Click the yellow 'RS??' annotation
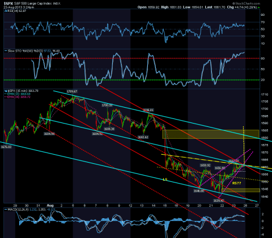 click(x=237, y=183)
